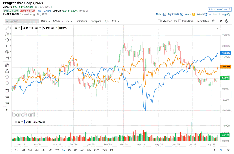
Task: Collapse the volume pane chevron
Action: point(218,122)
